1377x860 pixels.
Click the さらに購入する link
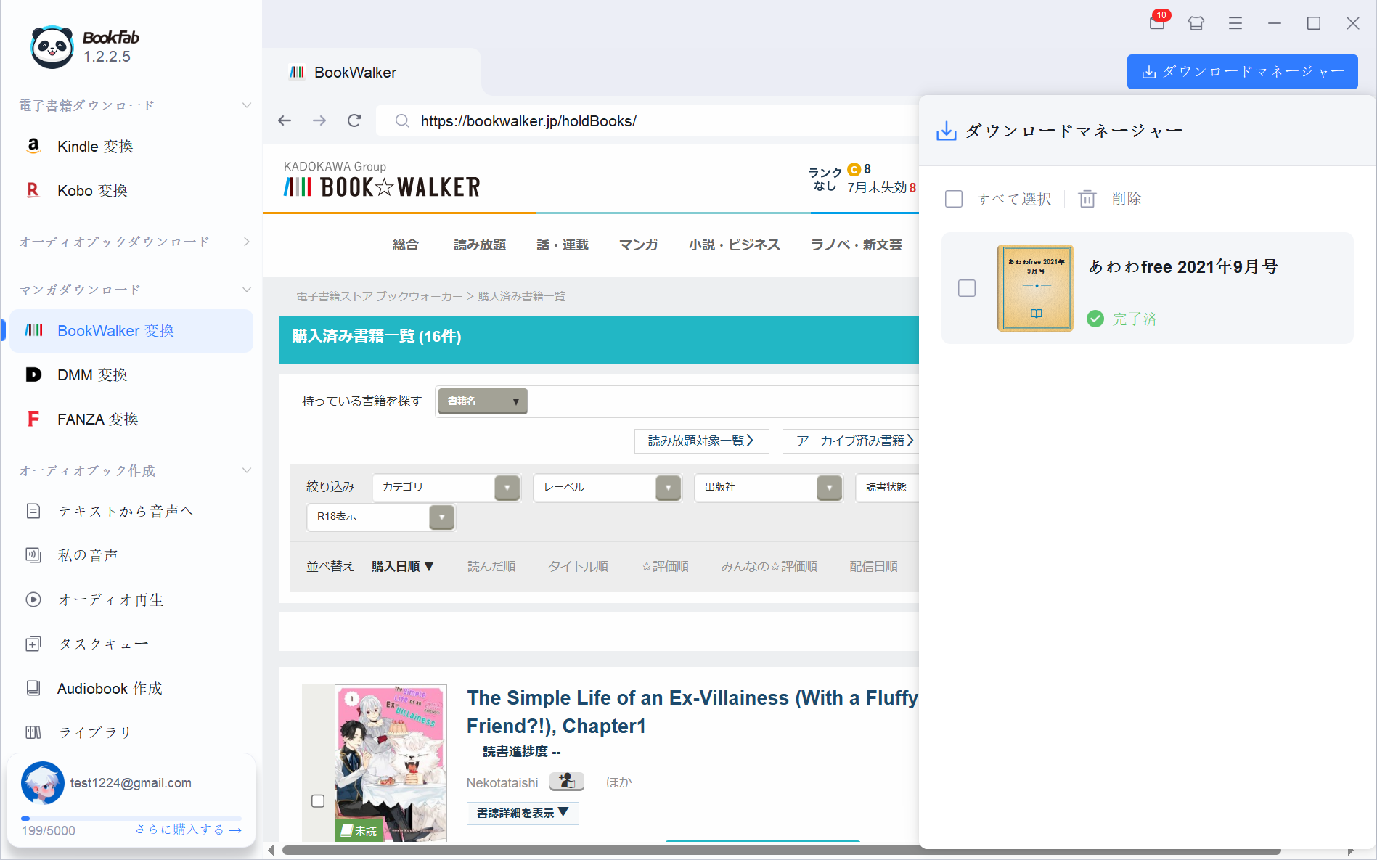[x=188, y=830]
